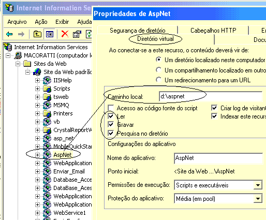Enable 'Acesso ao código fonte do script' checkbox
This screenshot has height=220, width=266.
pyautogui.click(x=111, y=108)
